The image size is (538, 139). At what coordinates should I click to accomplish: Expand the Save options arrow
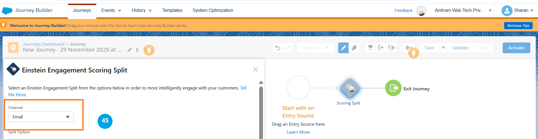pos(443,48)
